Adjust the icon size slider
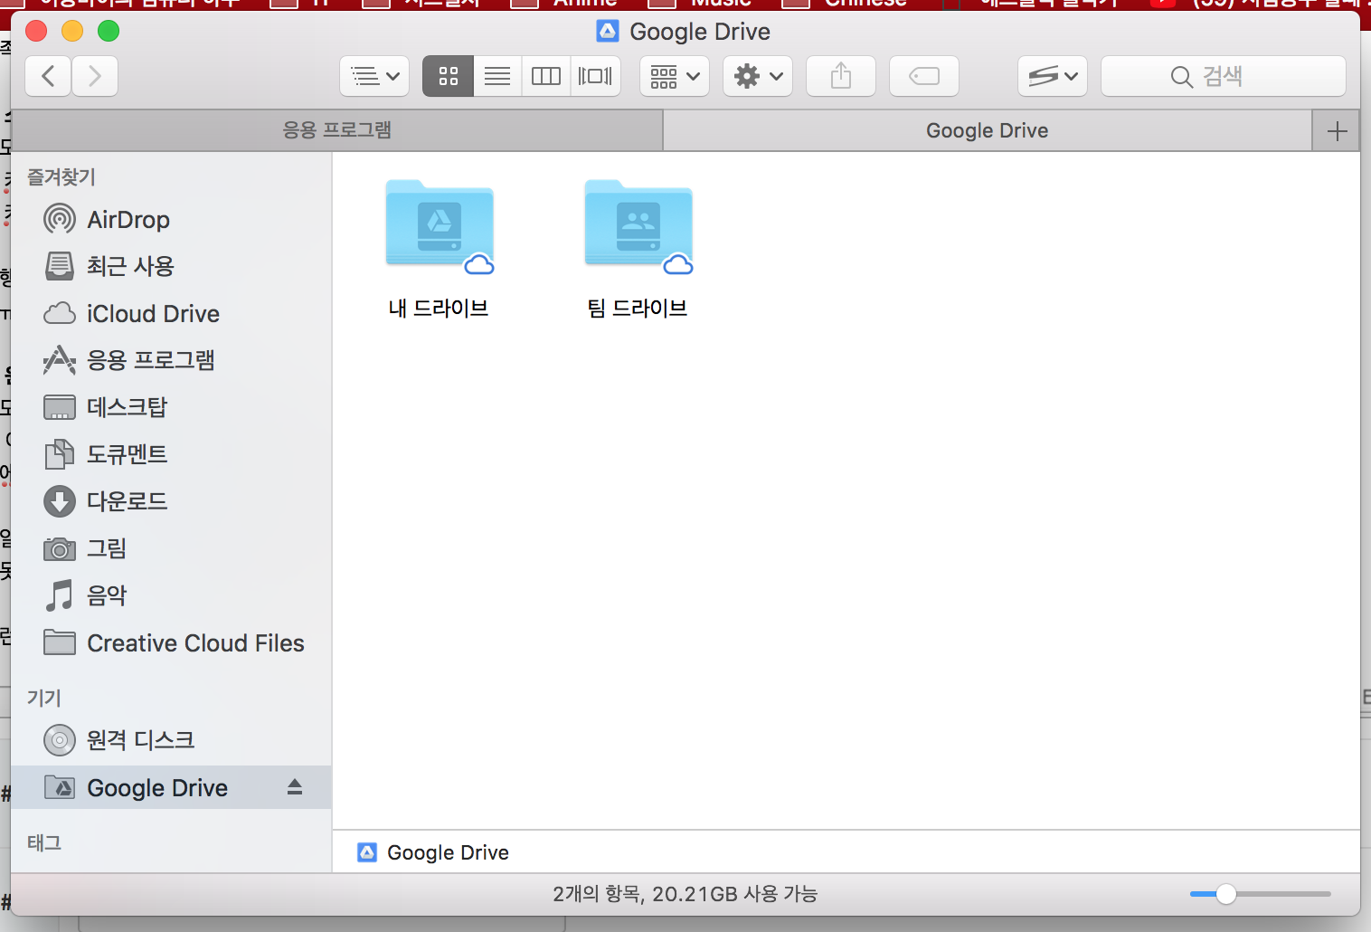 [1226, 894]
